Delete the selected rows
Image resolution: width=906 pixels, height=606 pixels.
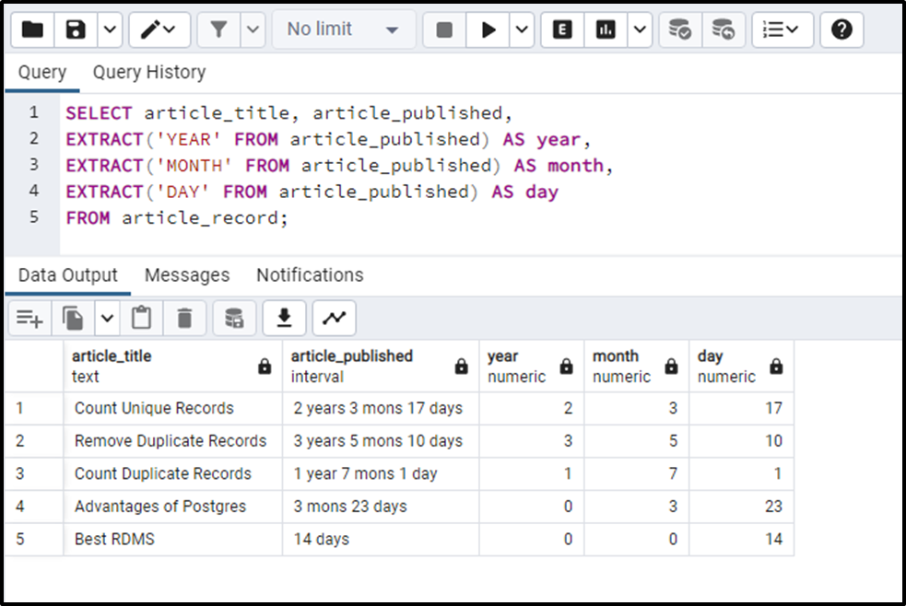click(184, 317)
